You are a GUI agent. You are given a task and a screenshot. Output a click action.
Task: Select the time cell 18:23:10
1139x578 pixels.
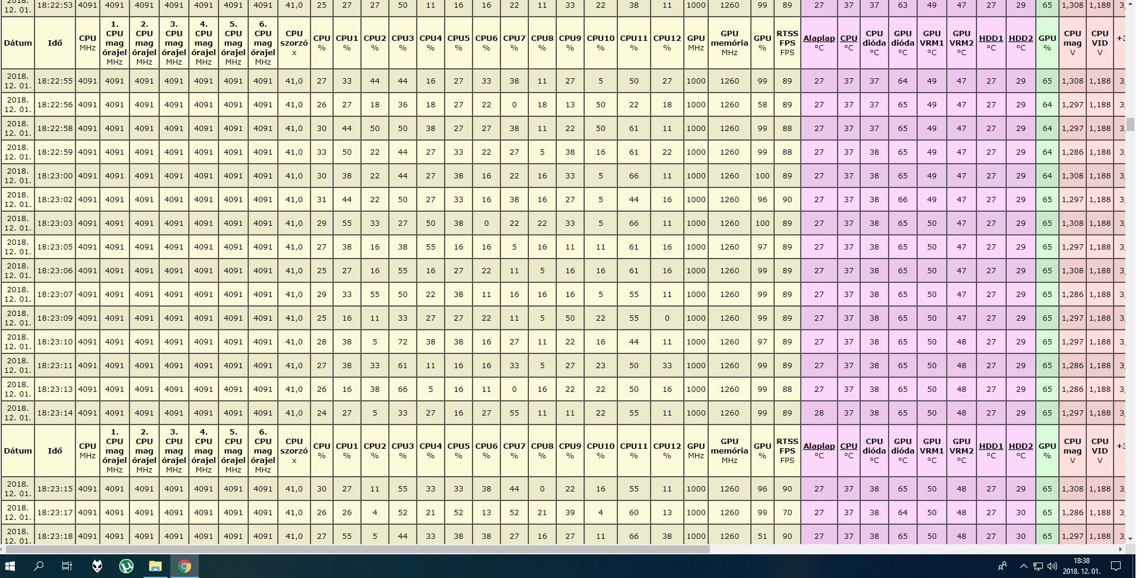pyautogui.click(x=55, y=341)
